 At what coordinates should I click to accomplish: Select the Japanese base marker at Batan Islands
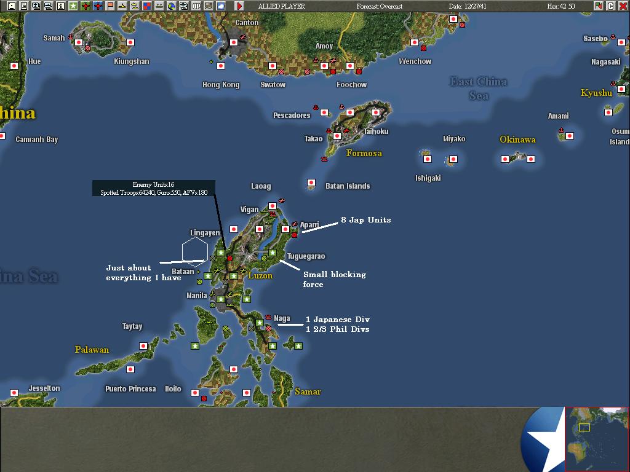point(311,183)
